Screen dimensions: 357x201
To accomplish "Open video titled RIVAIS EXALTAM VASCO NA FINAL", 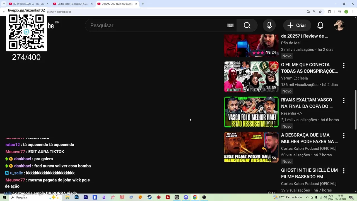I will 307,103.
